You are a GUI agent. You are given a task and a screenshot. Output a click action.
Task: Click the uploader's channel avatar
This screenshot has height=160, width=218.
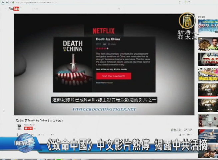click(19, 127)
